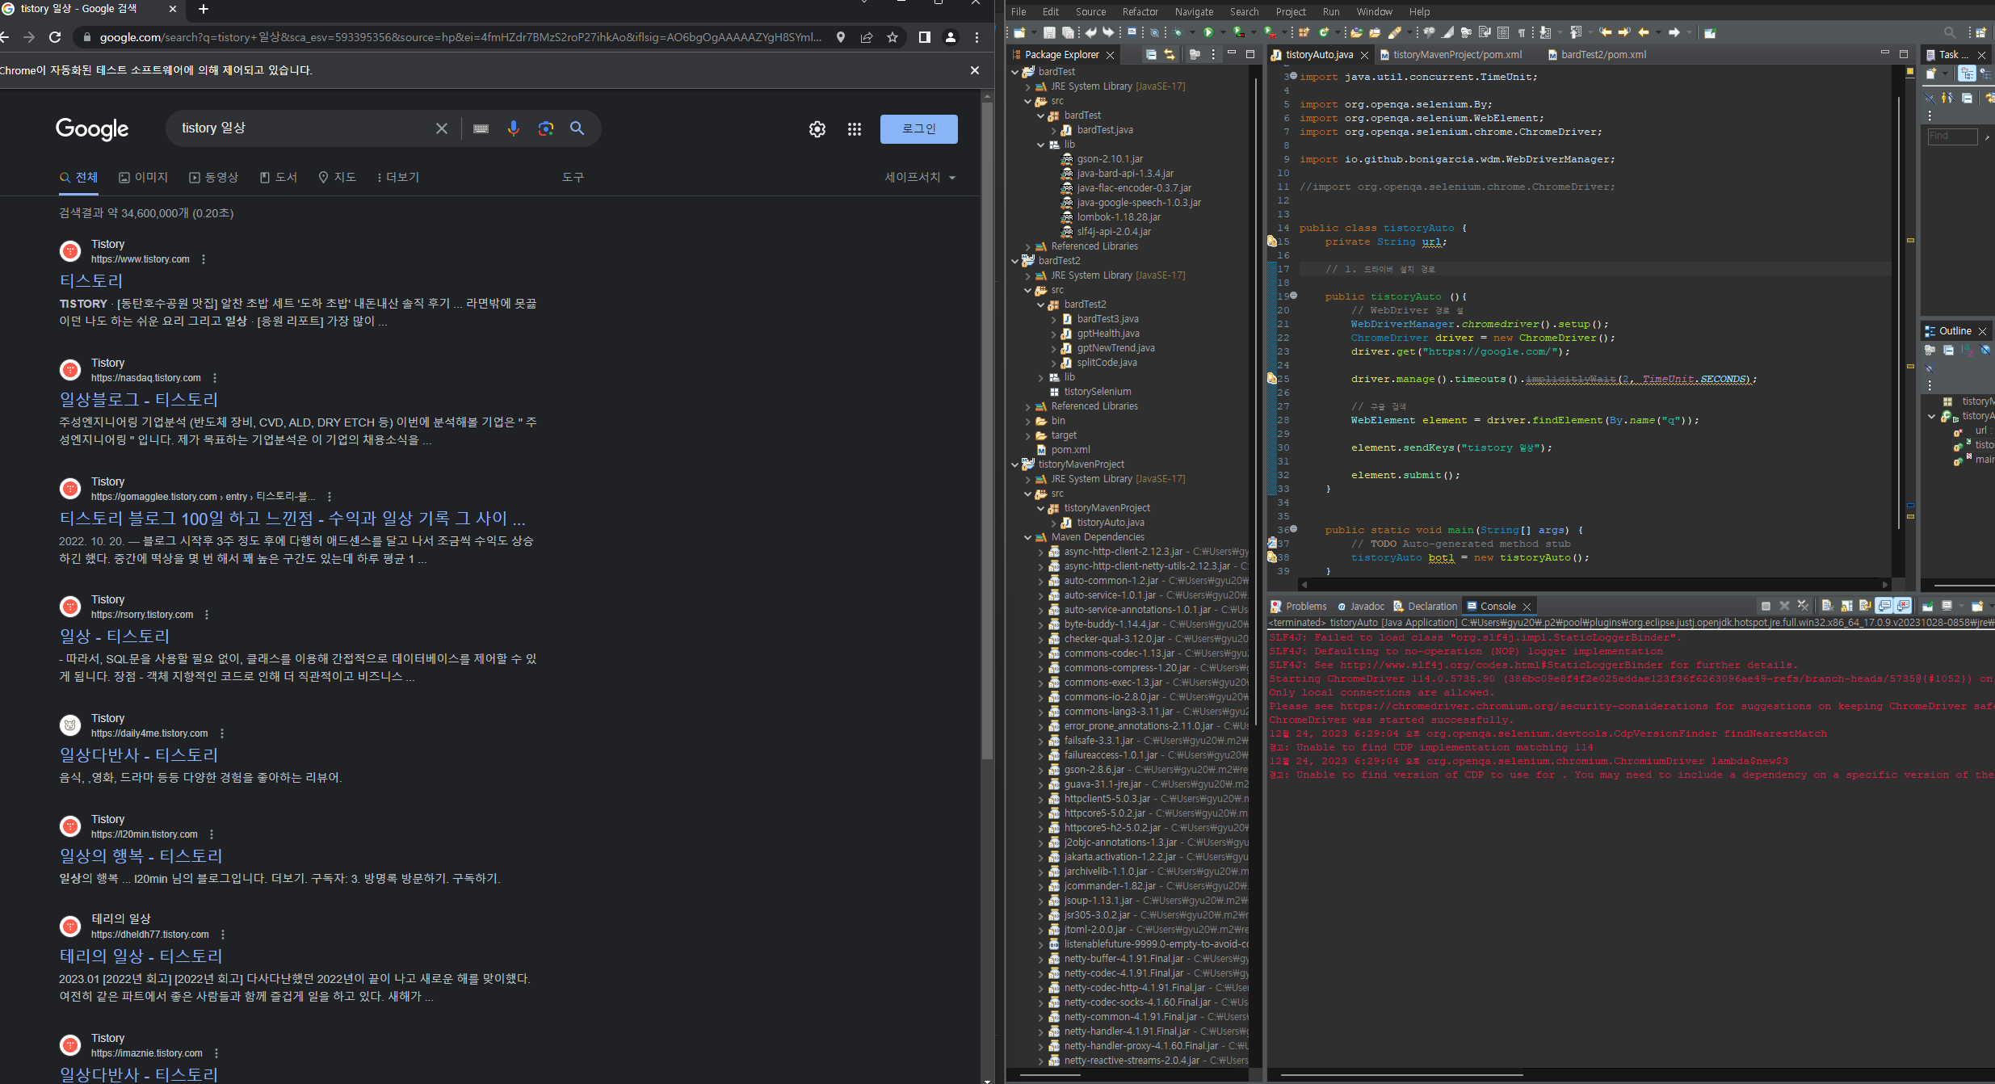Open the 세이프서치 dropdown
The width and height of the screenshot is (1995, 1084).
[x=919, y=178]
